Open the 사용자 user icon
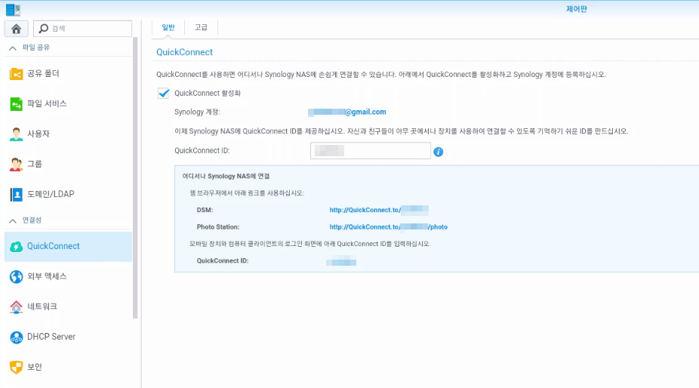Screen dimensions: 699x388 (x=16, y=134)
